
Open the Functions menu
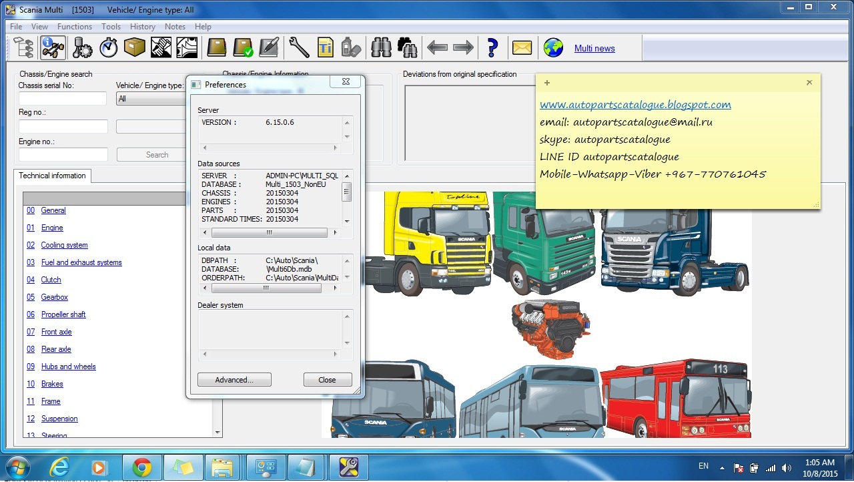(x=75, y=27)
